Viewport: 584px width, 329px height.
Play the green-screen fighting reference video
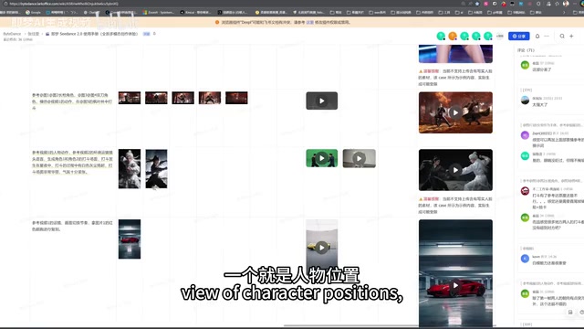pos(322,158)
